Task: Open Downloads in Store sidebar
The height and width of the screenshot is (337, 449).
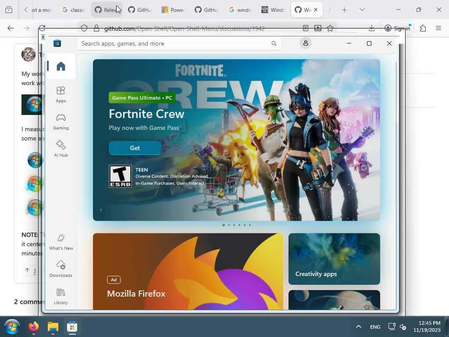Action: pyautogui.click(x=61, y=269)
